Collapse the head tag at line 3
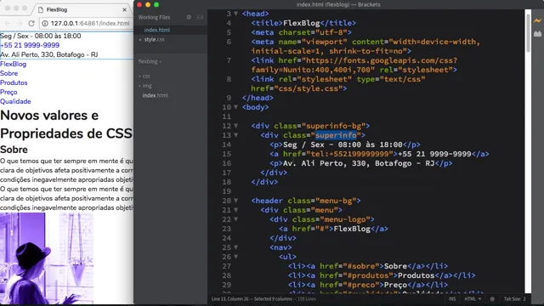544x306 pixels. point(236,14)
